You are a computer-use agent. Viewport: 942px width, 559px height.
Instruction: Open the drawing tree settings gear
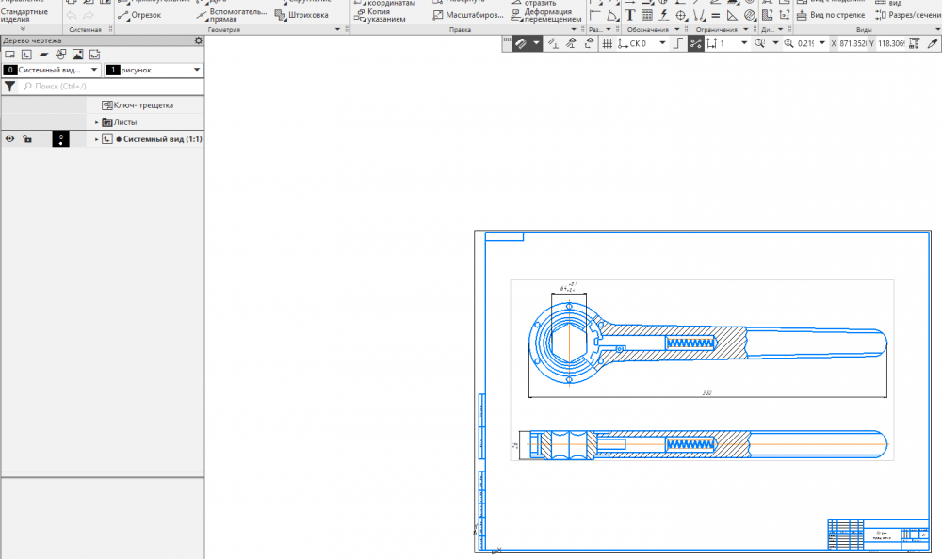pyautogui.click(x=198, y=40)
